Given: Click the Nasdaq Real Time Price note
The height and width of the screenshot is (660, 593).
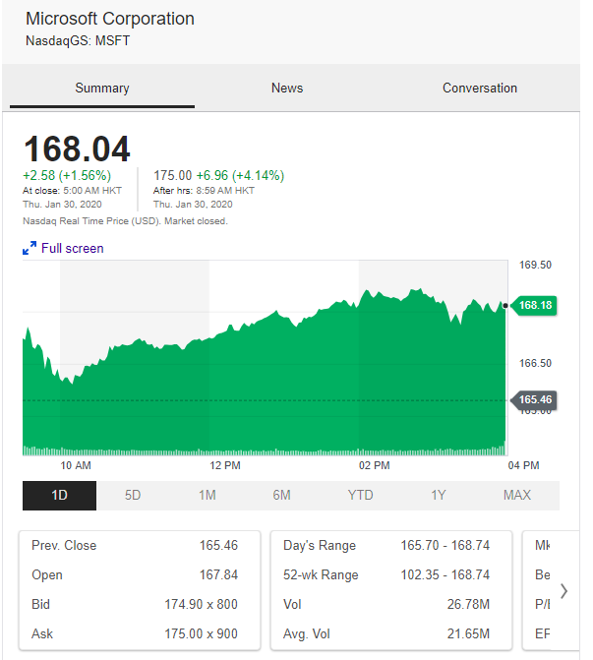Looking at the screenshot, I should [125, 221].
